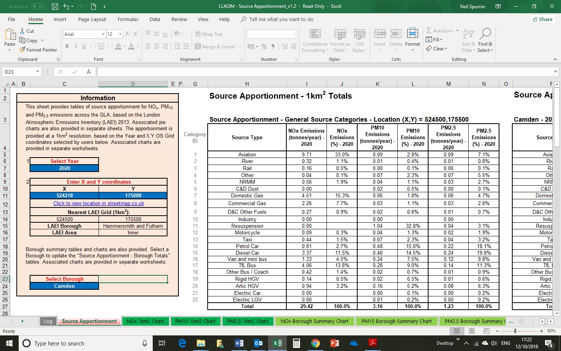This screenshot has height=351, width=561.
Task: Add a new sheet with the plus button
Action: [522, 321]
